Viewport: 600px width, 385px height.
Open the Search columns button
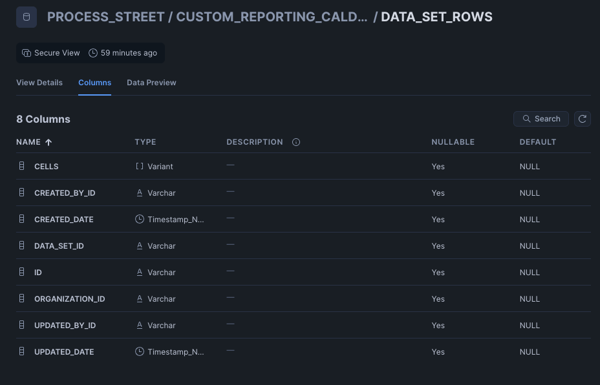pyautogui.click(x=541, y=119)
